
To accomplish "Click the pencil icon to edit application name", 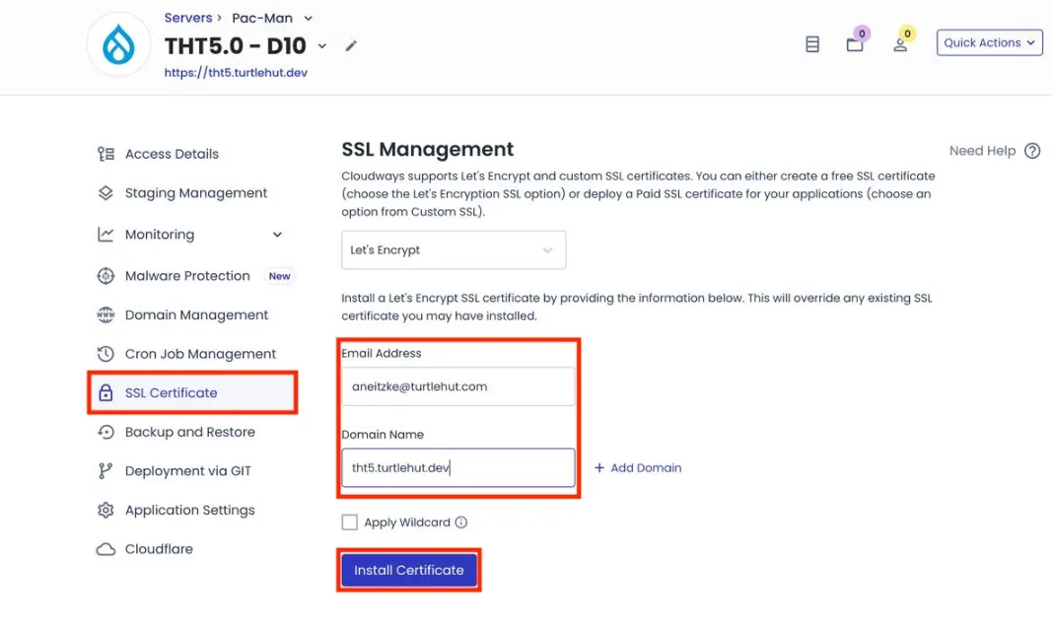I will [x=351, y=46].
